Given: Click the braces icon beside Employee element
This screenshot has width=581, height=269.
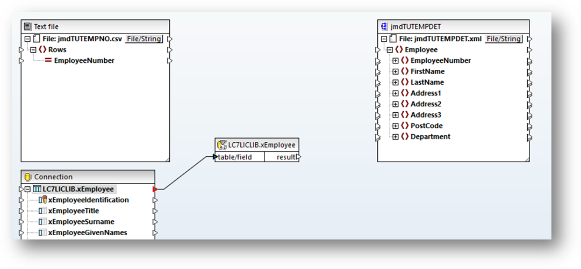Looking at the screenshot, I should click(x=399, y=49).
